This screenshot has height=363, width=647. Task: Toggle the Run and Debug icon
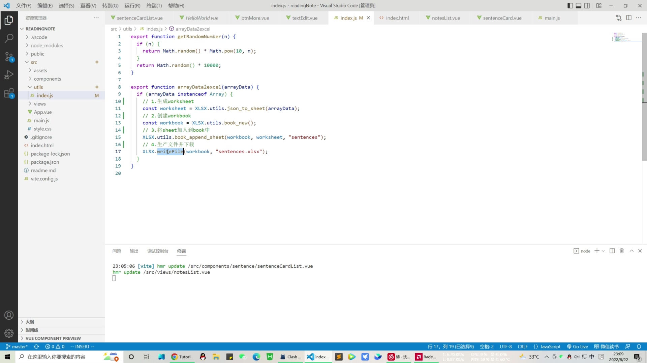pos(9,75)
